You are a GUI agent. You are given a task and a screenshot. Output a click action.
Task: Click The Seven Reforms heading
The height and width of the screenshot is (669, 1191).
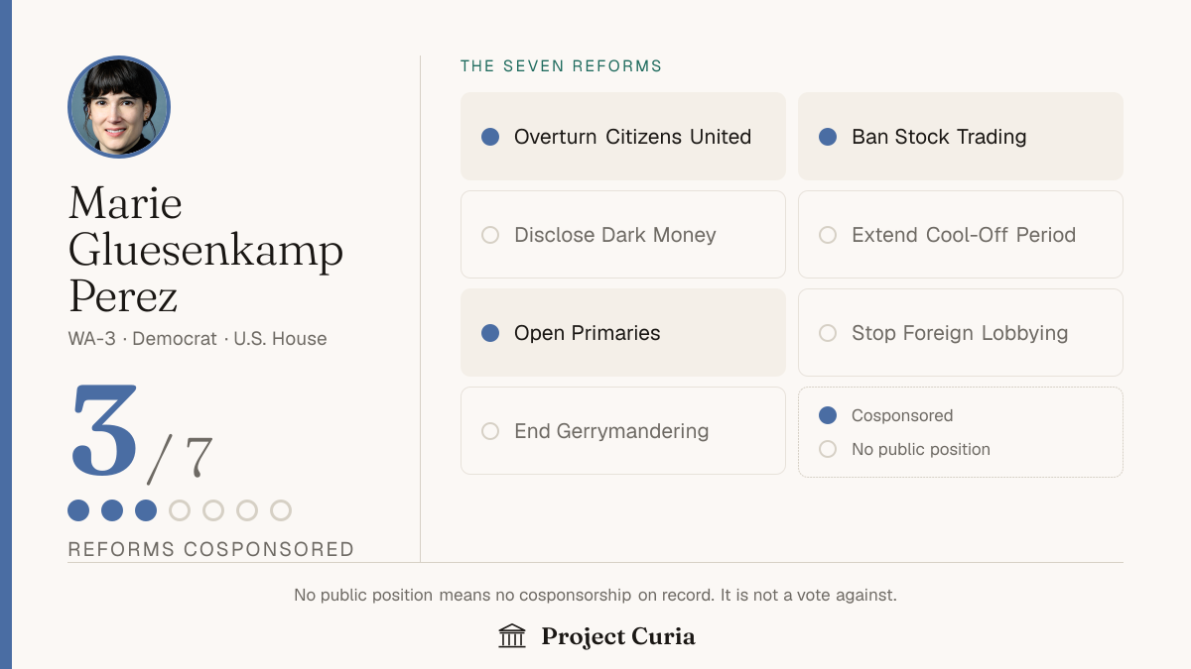pos(561,66)
